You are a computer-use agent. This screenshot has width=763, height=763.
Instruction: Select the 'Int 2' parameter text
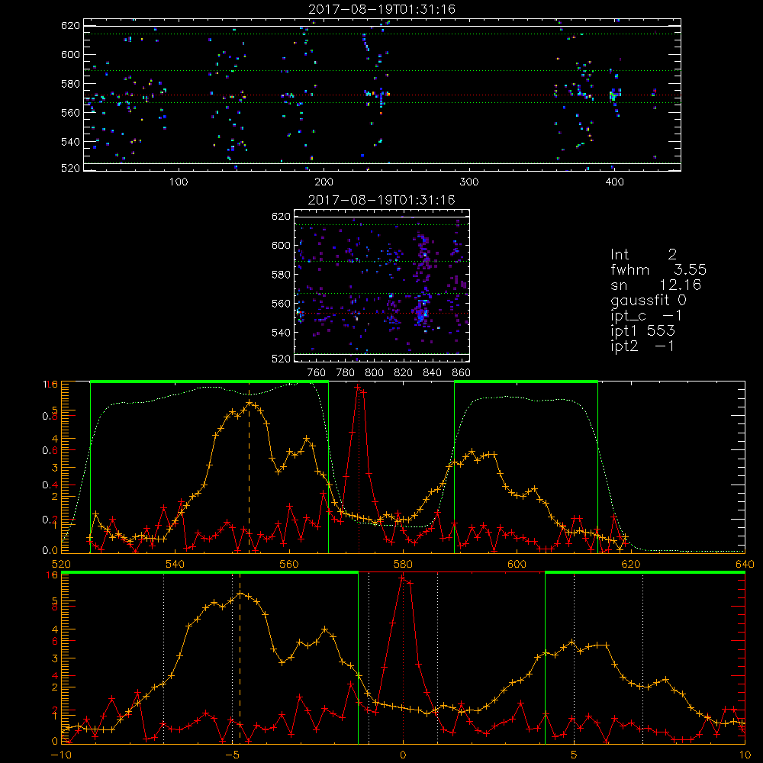tap(643, 255)
